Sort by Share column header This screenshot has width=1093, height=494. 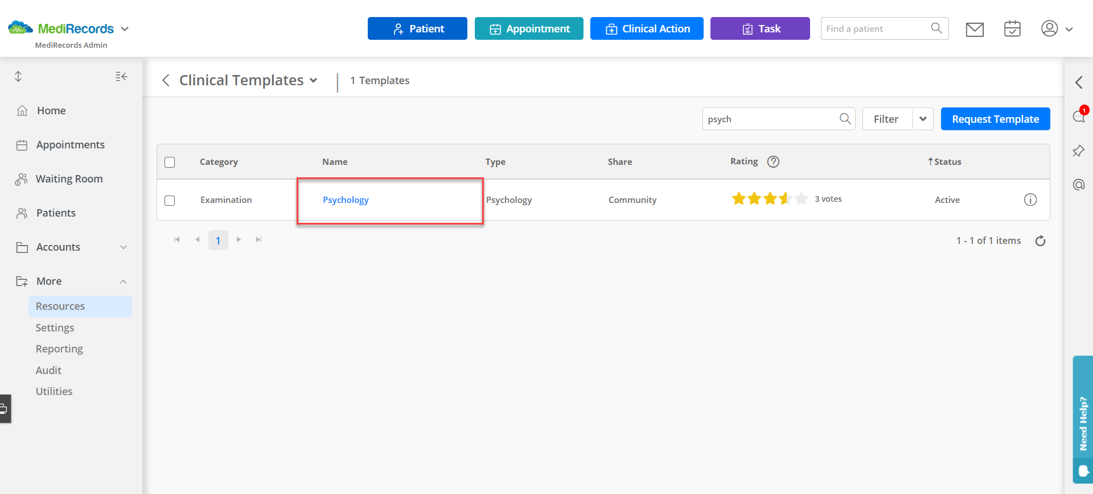click(620, 161)
